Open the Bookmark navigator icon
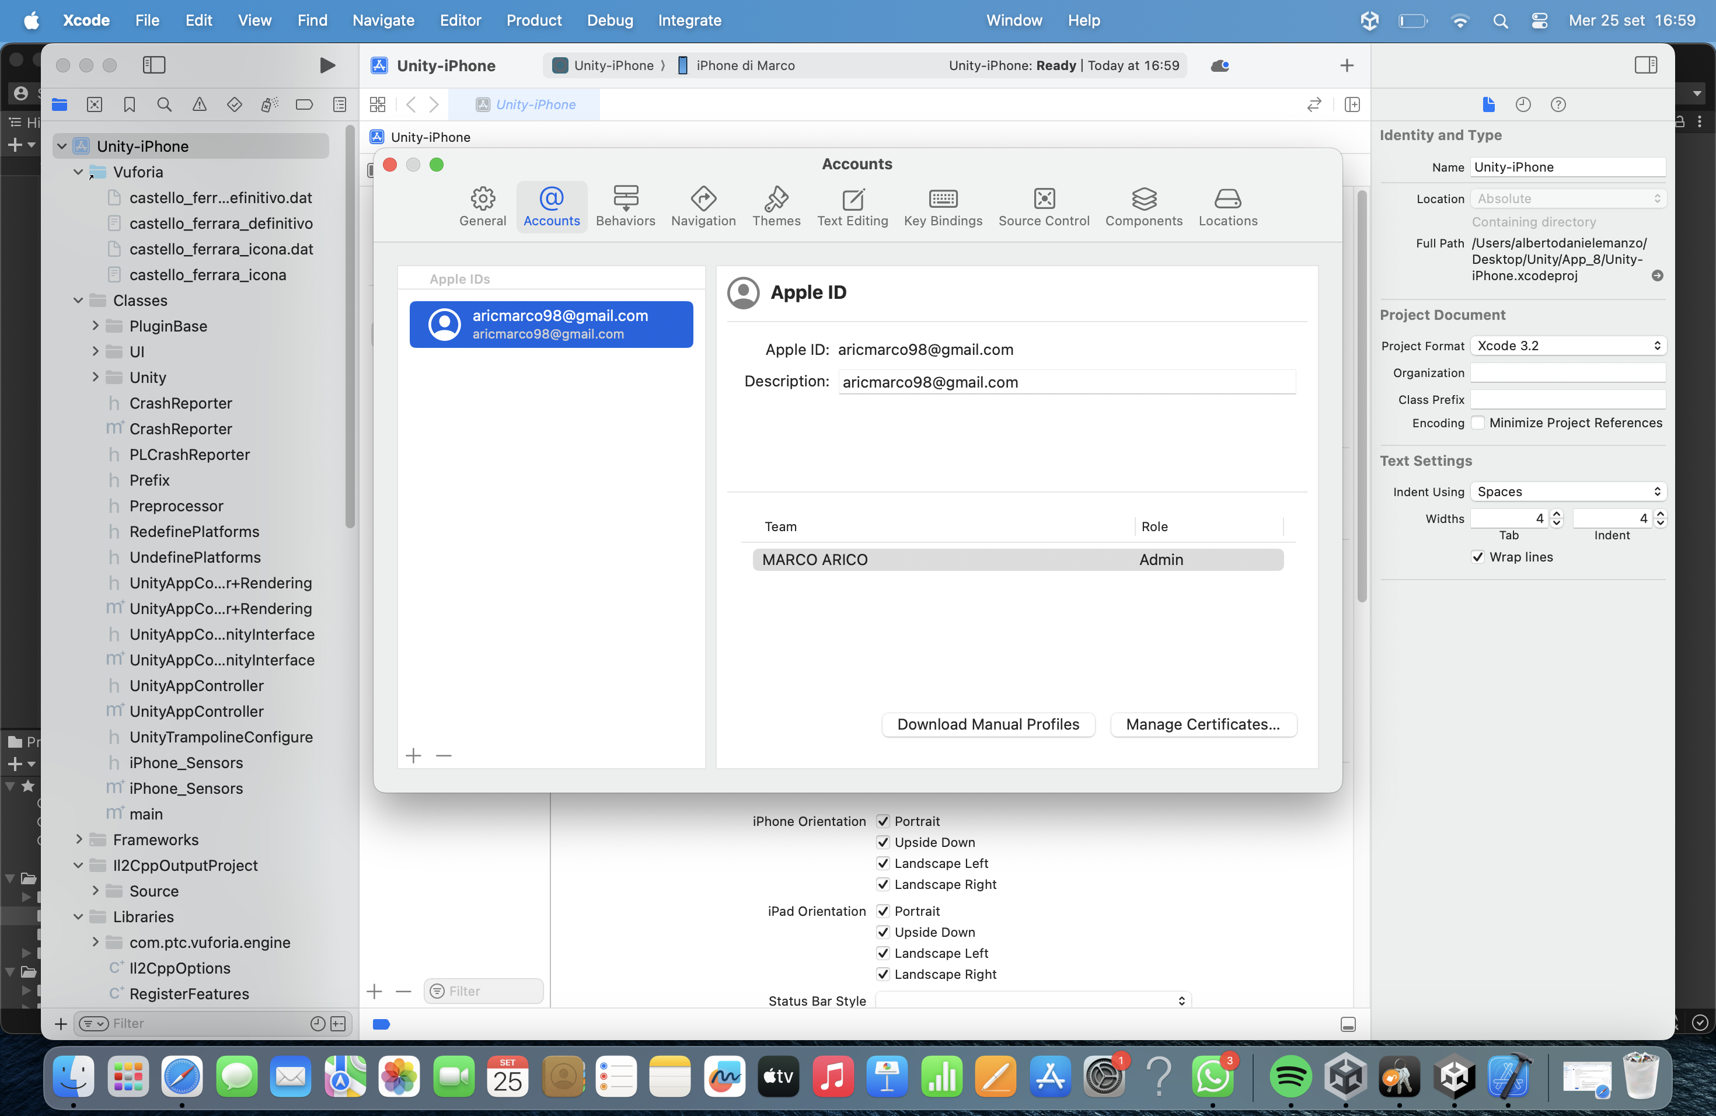Image resolution: width=1716 pixels, height=1116 pixels. [129, 104]
